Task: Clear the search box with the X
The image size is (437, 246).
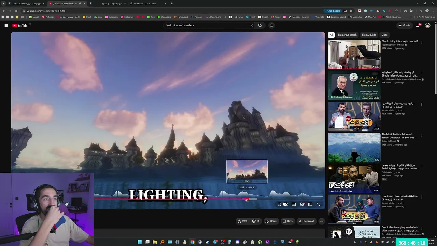Action: (252, 25)
